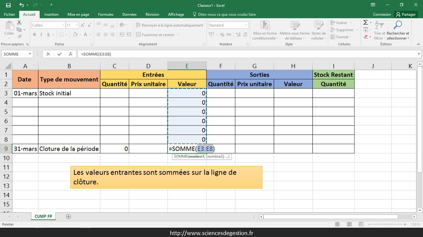Toggle bold G formatting
This screenshot has width=423, height=237.
pyautogui.click(x=34, y=35)
